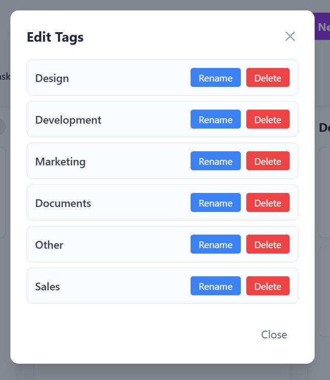Click the purple button behind the dialog
The height and width of the screenshot is (380, 330).
(x=322, y=27)
